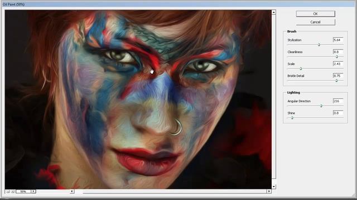Viewport: 357px width, 200px height.
Task: Click the preview scroll right arrow
Action: (269, 191)
